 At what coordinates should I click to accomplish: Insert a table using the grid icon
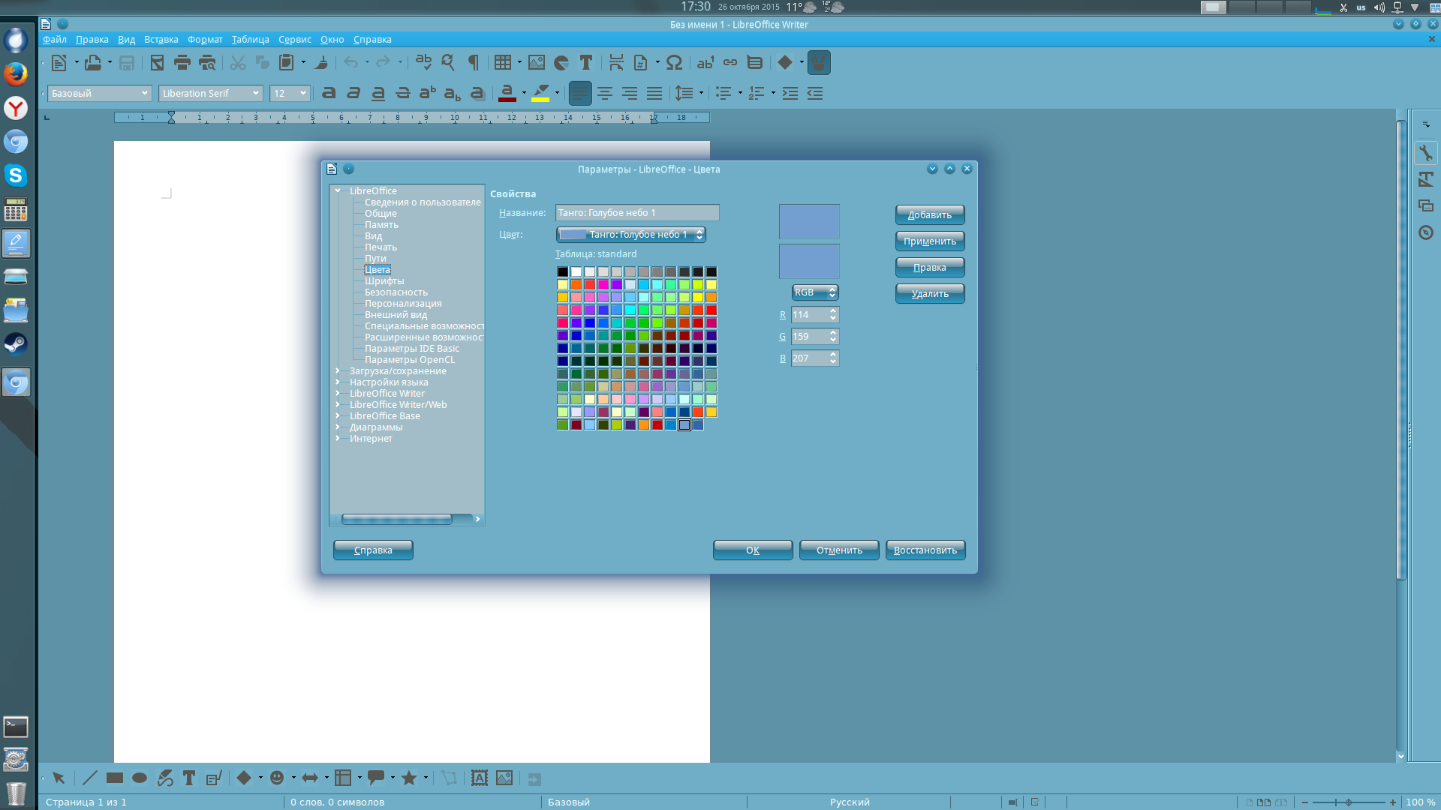(x=502, y=63)
